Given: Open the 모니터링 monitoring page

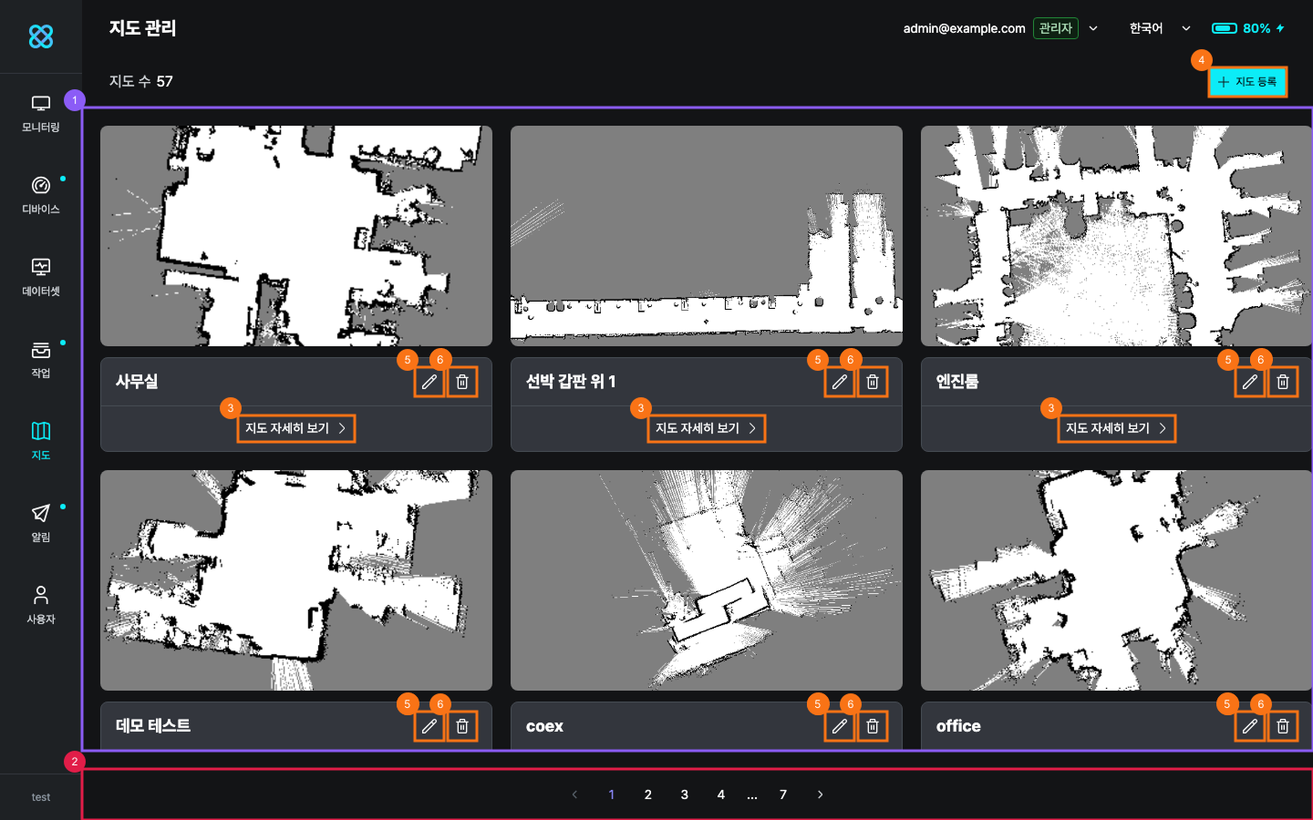Looking at the screenshot, I should tap(41, 114).
